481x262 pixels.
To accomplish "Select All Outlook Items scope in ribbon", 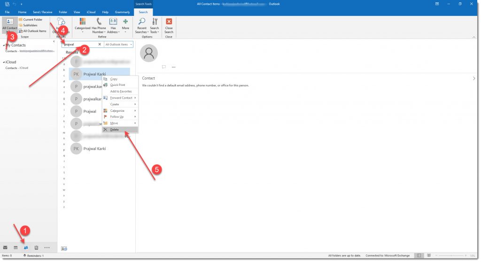I will point(32,31).
